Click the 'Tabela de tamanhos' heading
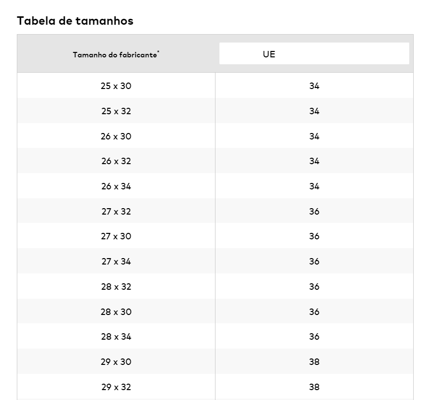 point(75,21)
